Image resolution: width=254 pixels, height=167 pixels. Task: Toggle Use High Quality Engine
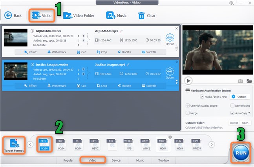point(187,105)
